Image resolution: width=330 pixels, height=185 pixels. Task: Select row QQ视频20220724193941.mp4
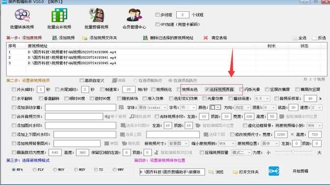click(166, 57)
